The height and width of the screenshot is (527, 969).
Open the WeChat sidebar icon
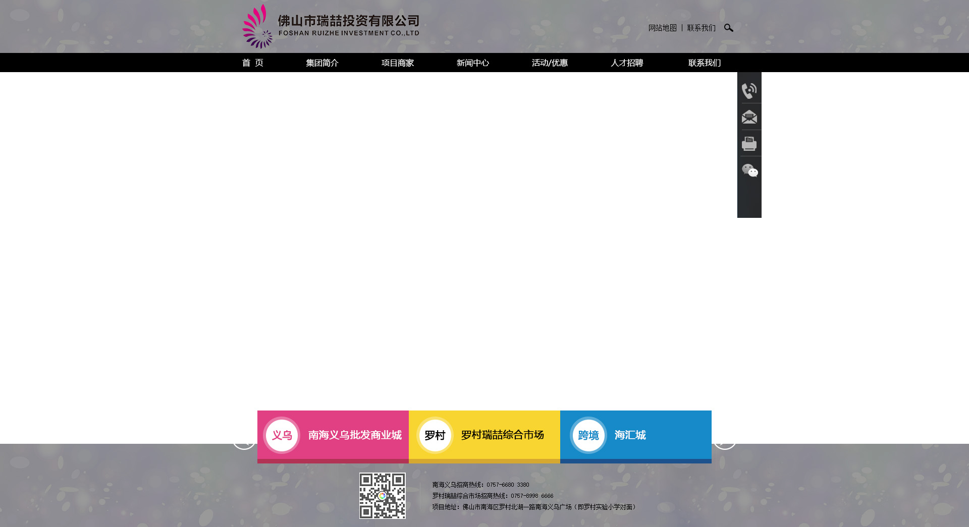(749, 170)
